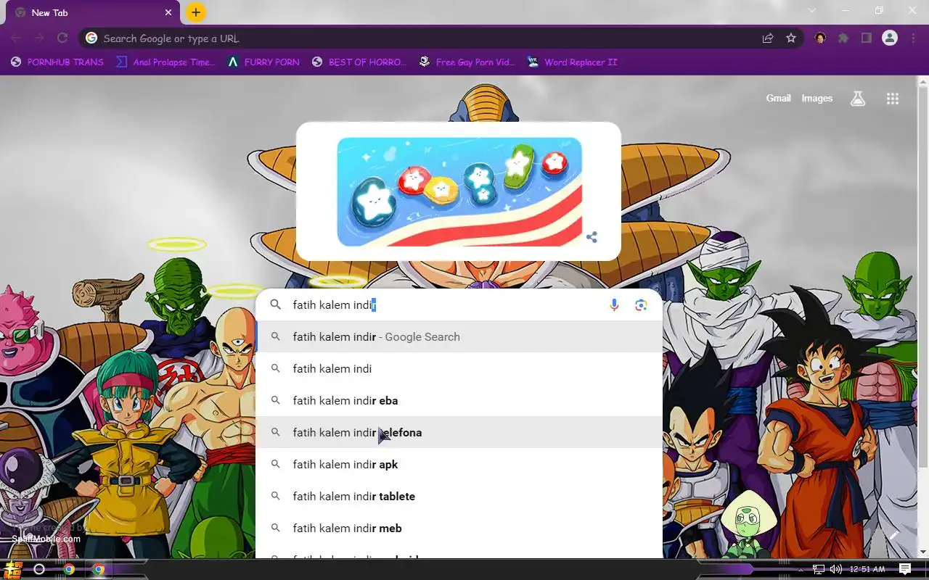Choose suggestion 'fatih kalem indir eba'

(x=459, y=401)
